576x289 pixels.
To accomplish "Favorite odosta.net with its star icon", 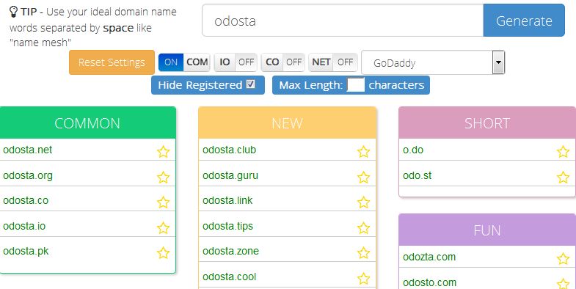I will [163, 151].
